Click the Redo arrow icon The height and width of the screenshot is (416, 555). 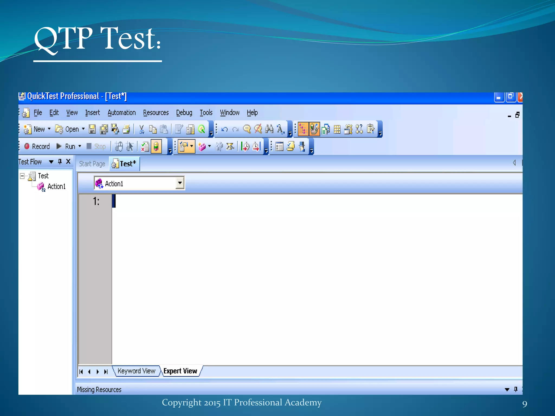tap(235, 129)
